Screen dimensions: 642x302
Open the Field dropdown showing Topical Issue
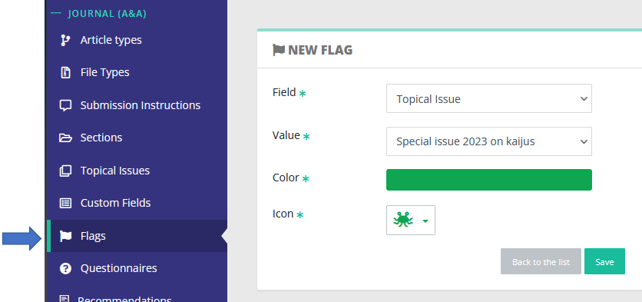point(489,98)
